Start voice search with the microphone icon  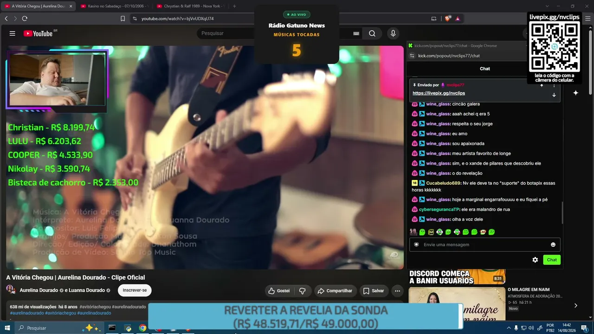pyautogui.click(x=393, y=33)
